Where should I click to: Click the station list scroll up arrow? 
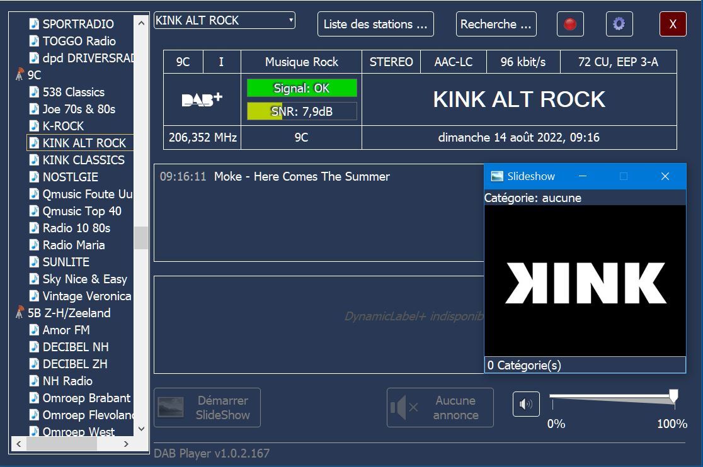tap(141, 23)
